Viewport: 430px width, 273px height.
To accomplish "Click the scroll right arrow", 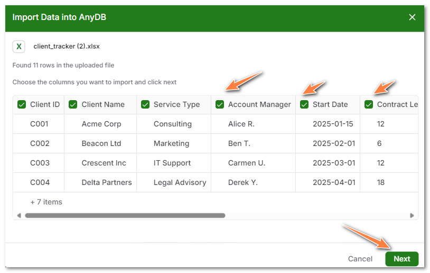I will 412,216.
